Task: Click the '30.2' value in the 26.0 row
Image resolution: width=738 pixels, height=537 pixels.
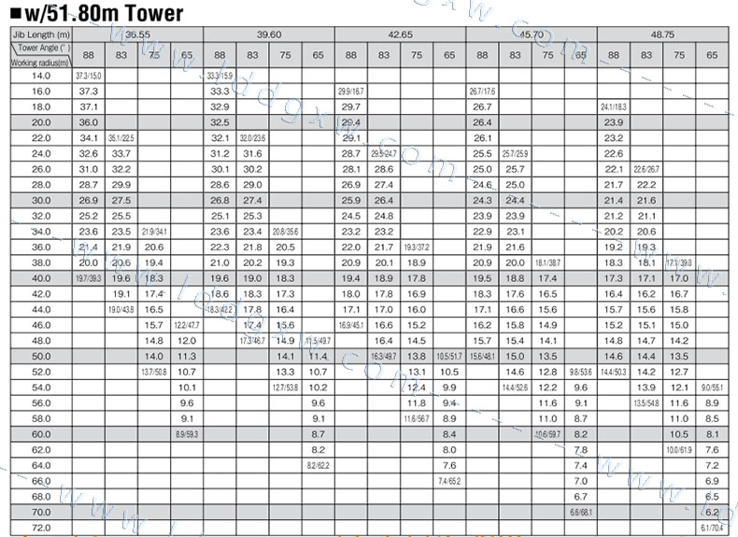Action: [253, 169]
